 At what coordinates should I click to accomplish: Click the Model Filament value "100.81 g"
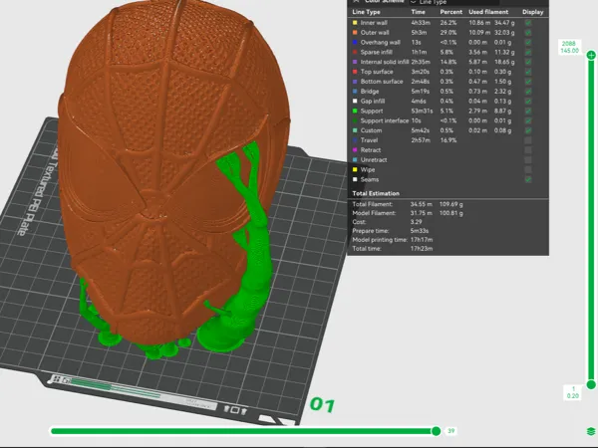[x=451, y=213]
